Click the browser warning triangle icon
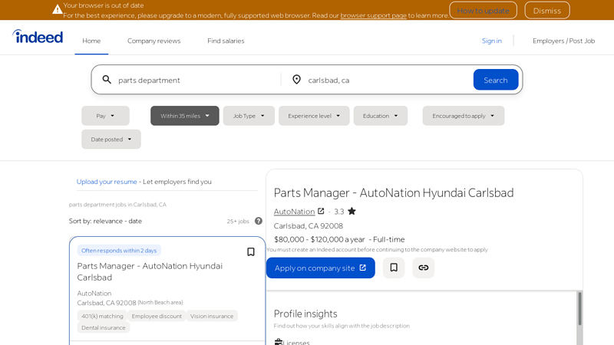The image size is (614, 345). coord(58,10)
